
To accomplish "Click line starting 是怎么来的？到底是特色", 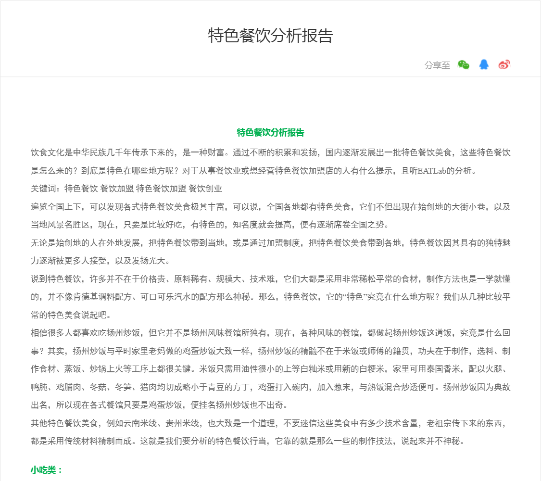I will tap(254, 171).
